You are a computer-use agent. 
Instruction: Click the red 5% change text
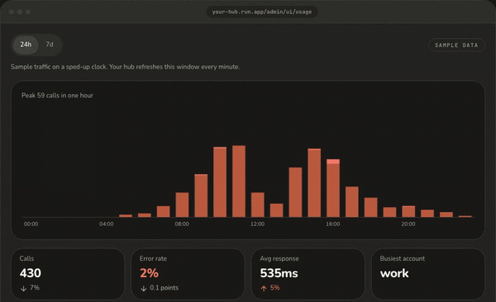click(275, 288)
